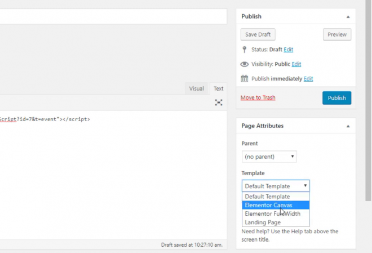Click the Draft saved at 10:27:10 text
This screenshot has height=253, width=372.
(x=192, y=245)
